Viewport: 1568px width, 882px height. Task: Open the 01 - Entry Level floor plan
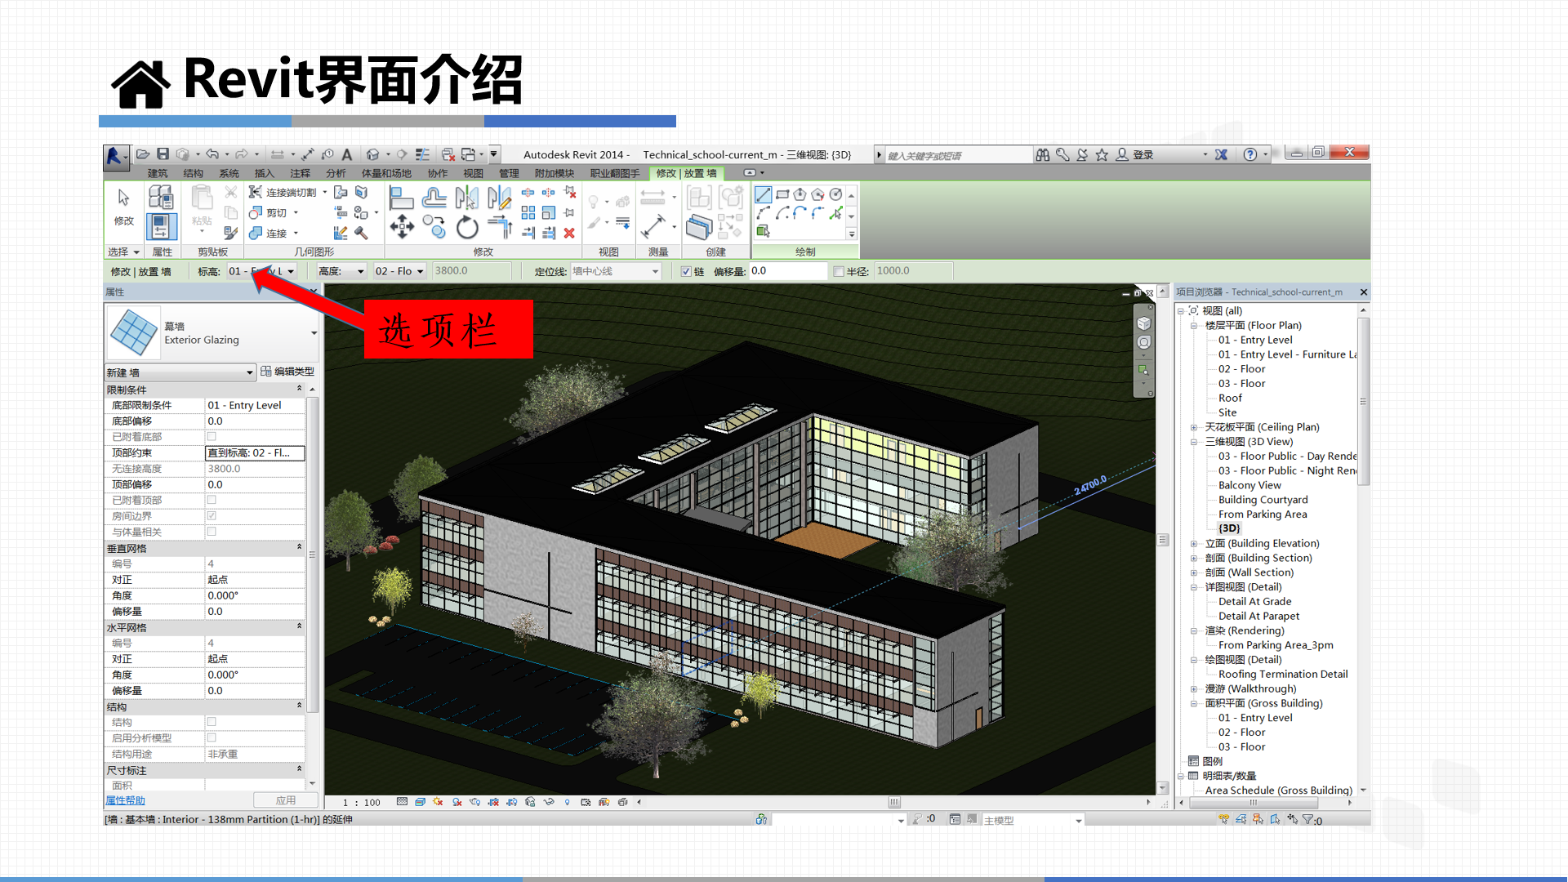(1255, 340)
